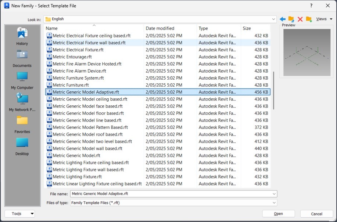Image resolution: width=337 pixels, height=222 pixels.
Task: Jump to Favorites folder
Action: tap(22, 124)
